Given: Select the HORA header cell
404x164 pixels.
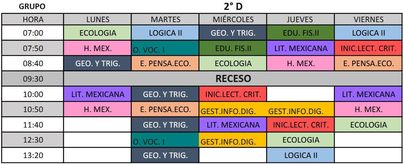Looking at the screenshot, I should click(x=33, y=19).
